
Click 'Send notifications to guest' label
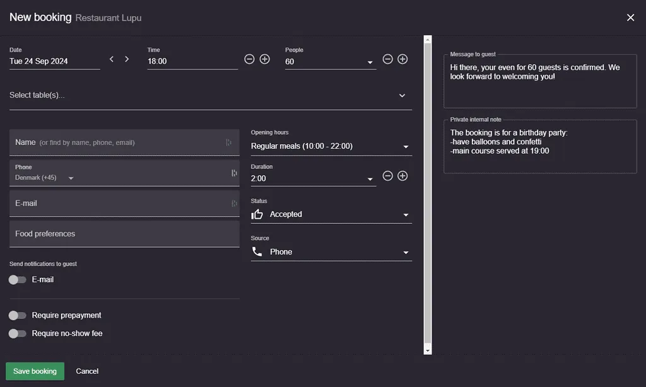point(44,264)
